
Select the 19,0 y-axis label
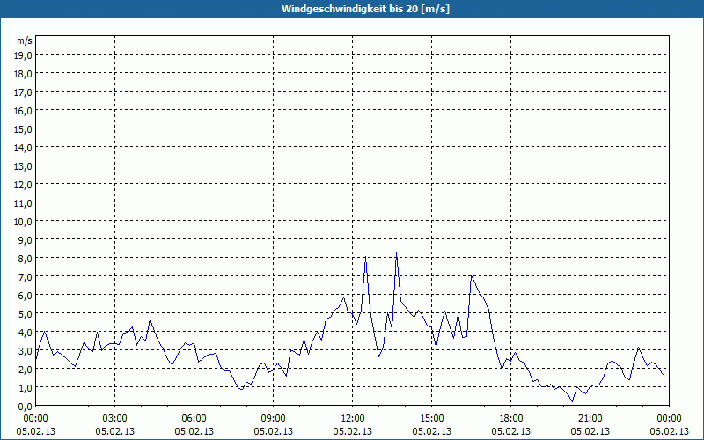click(x=23, y=55)
